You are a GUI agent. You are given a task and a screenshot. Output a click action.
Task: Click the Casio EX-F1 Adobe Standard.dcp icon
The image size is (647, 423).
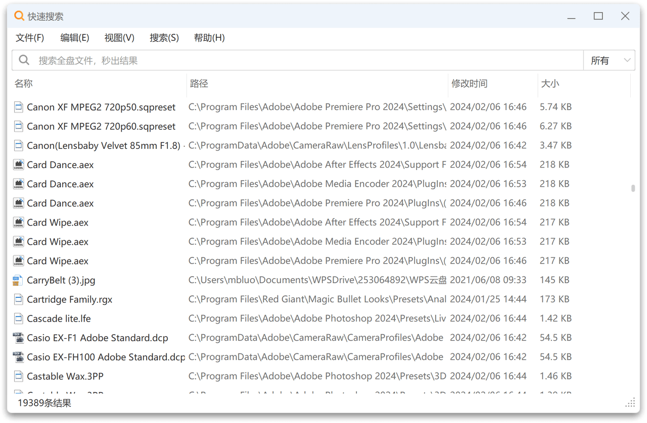click(18, 338)
